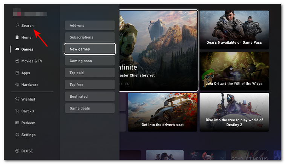Click the Search magnifier icon
285x164 pixels.
(17, 26)
